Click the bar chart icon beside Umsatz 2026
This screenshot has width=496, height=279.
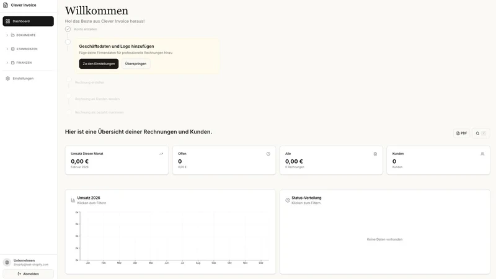tap(73, 200)
